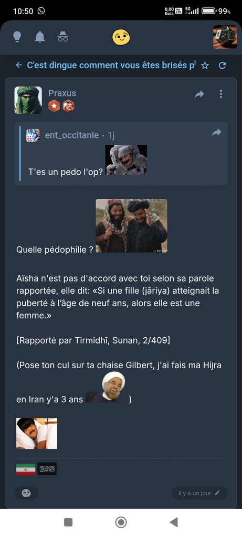Click the 'il y a un jour' edit timestamp
This screenshot has height=537, width=242.
coord(199,493)
